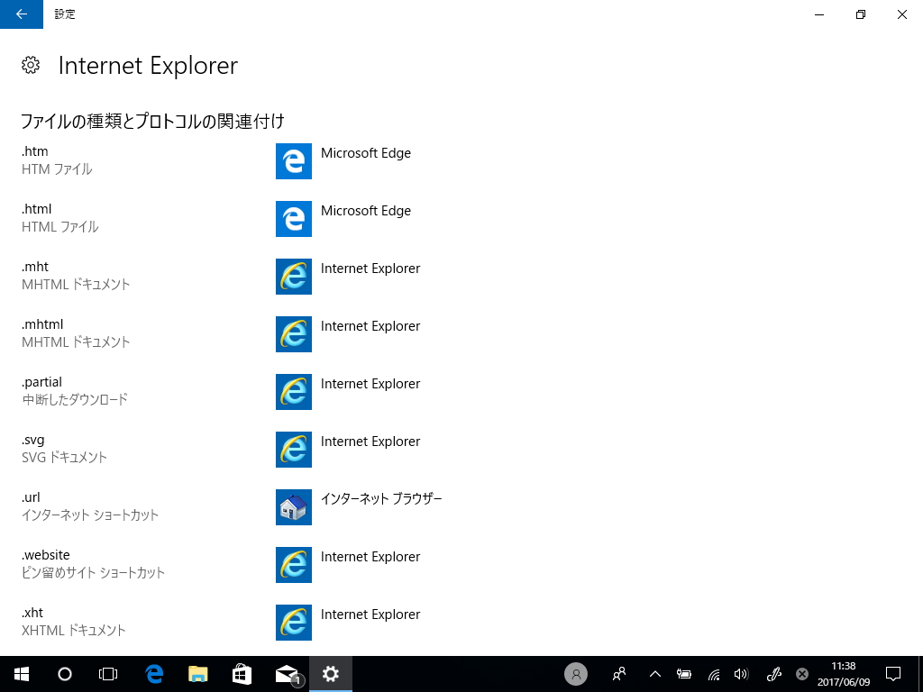
Task: Click the .mhtml extension label
Action: coord(42,324)
